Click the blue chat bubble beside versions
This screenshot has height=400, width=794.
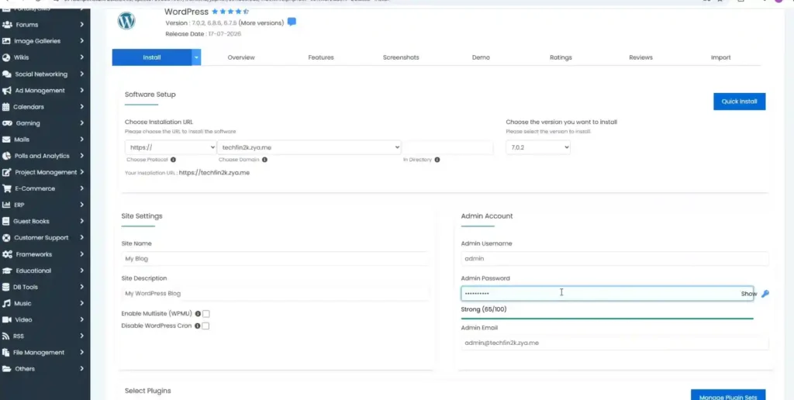click(x=292, y=22)
